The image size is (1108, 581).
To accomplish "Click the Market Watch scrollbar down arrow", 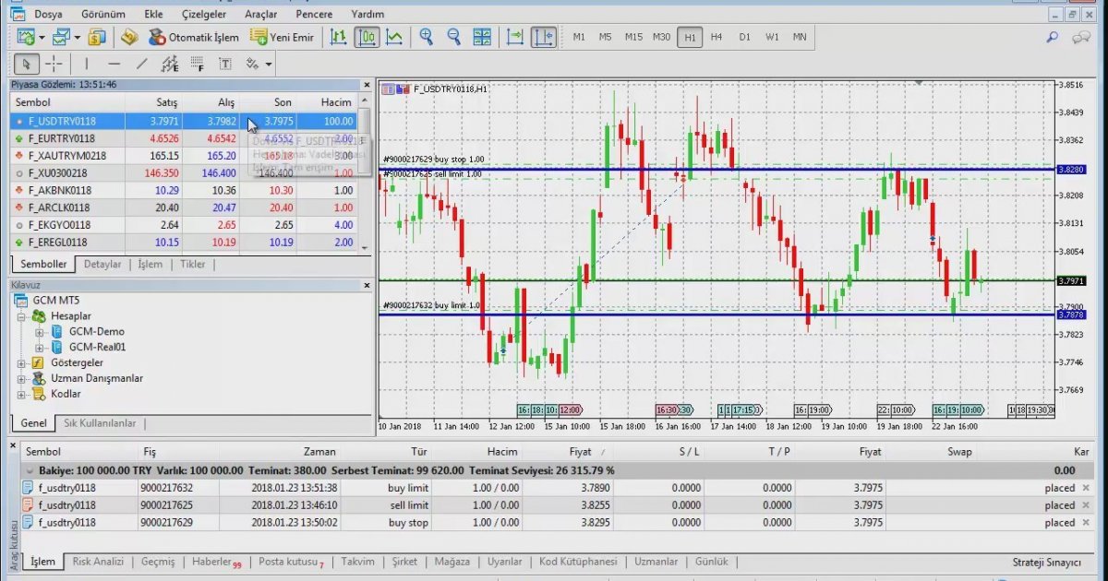I will [x=364, y=248].
